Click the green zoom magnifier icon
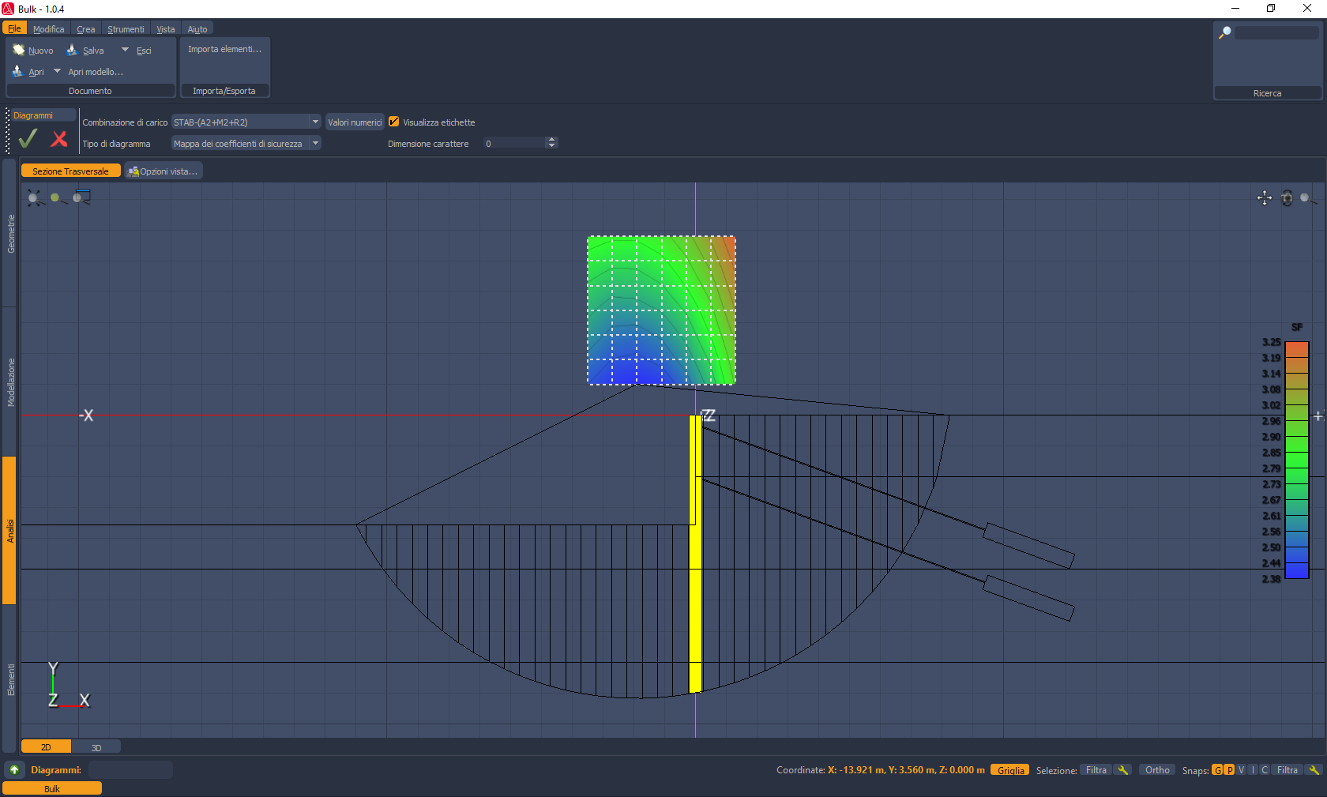The height and width of the screenshot is (797, 1327). coord(58,197)
